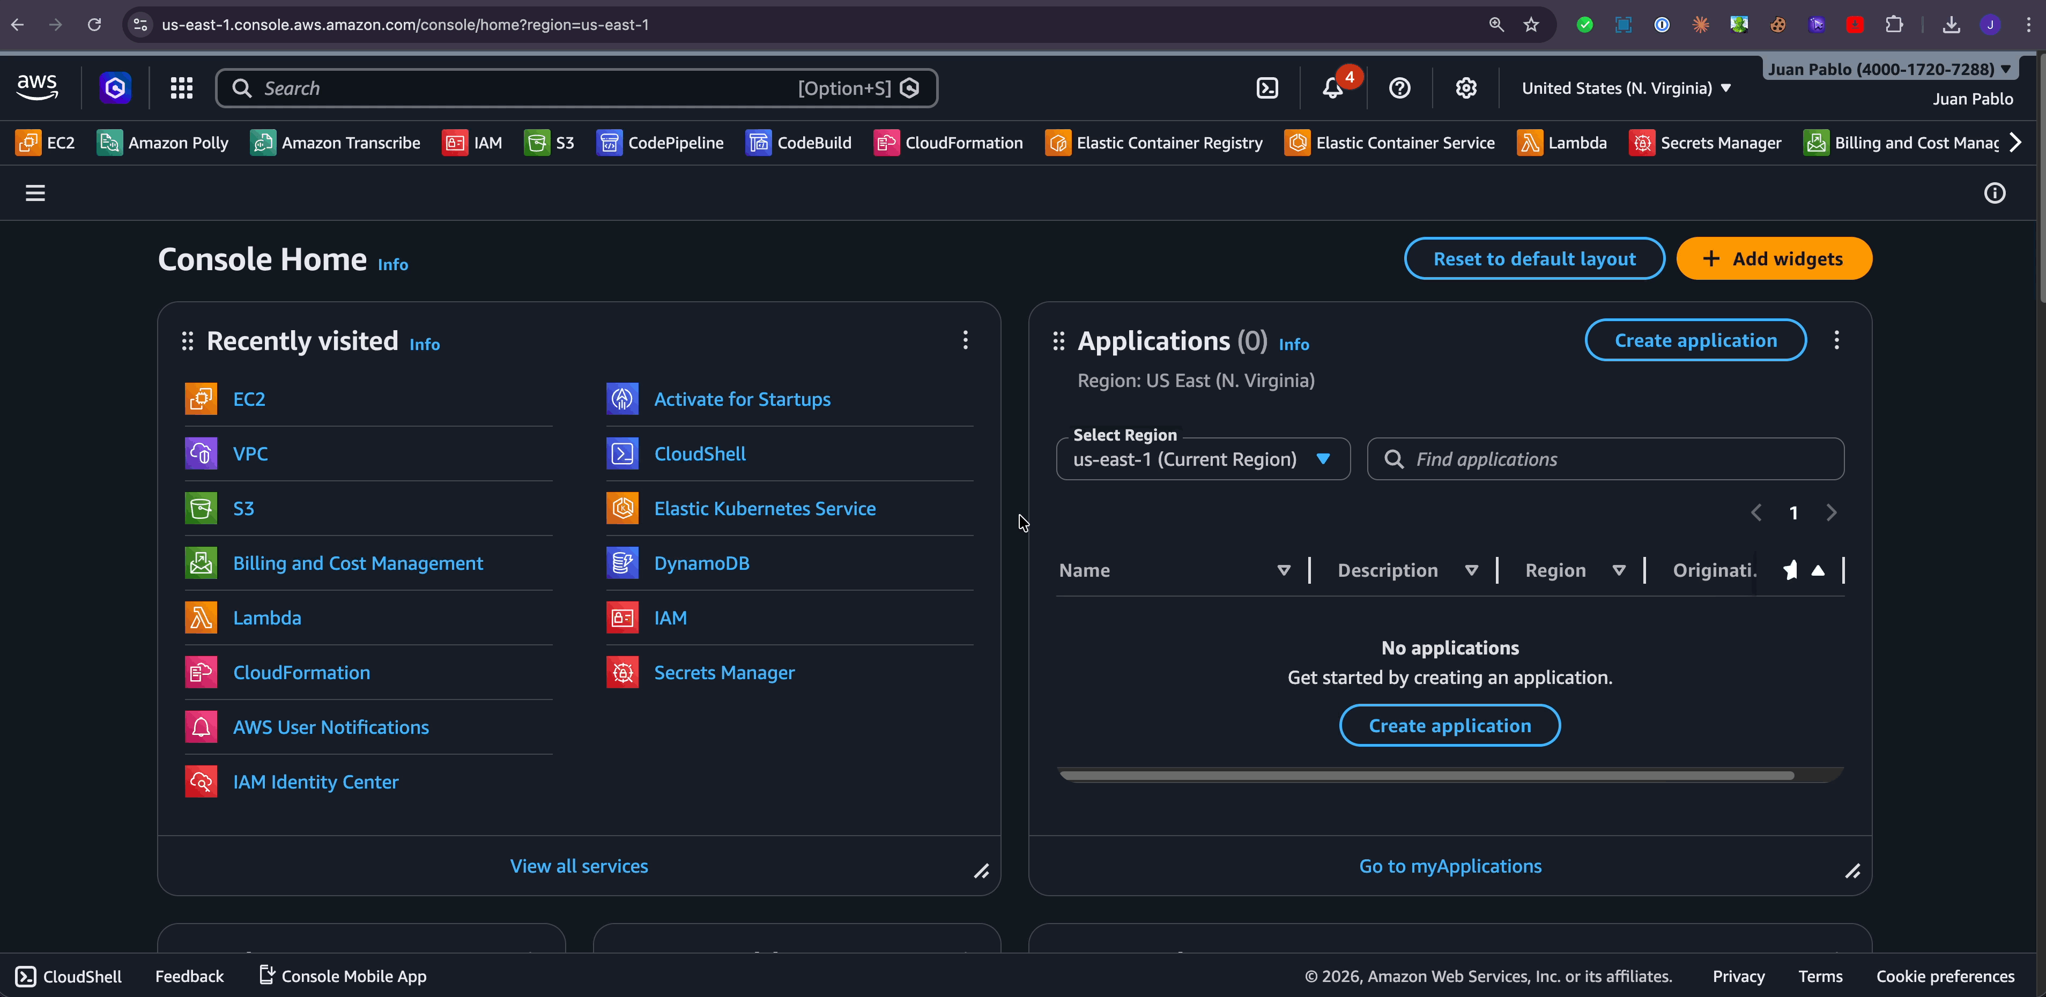Open the Applications widget options menu
Screen dimensions: 2046x997
tap(1836, 340)
